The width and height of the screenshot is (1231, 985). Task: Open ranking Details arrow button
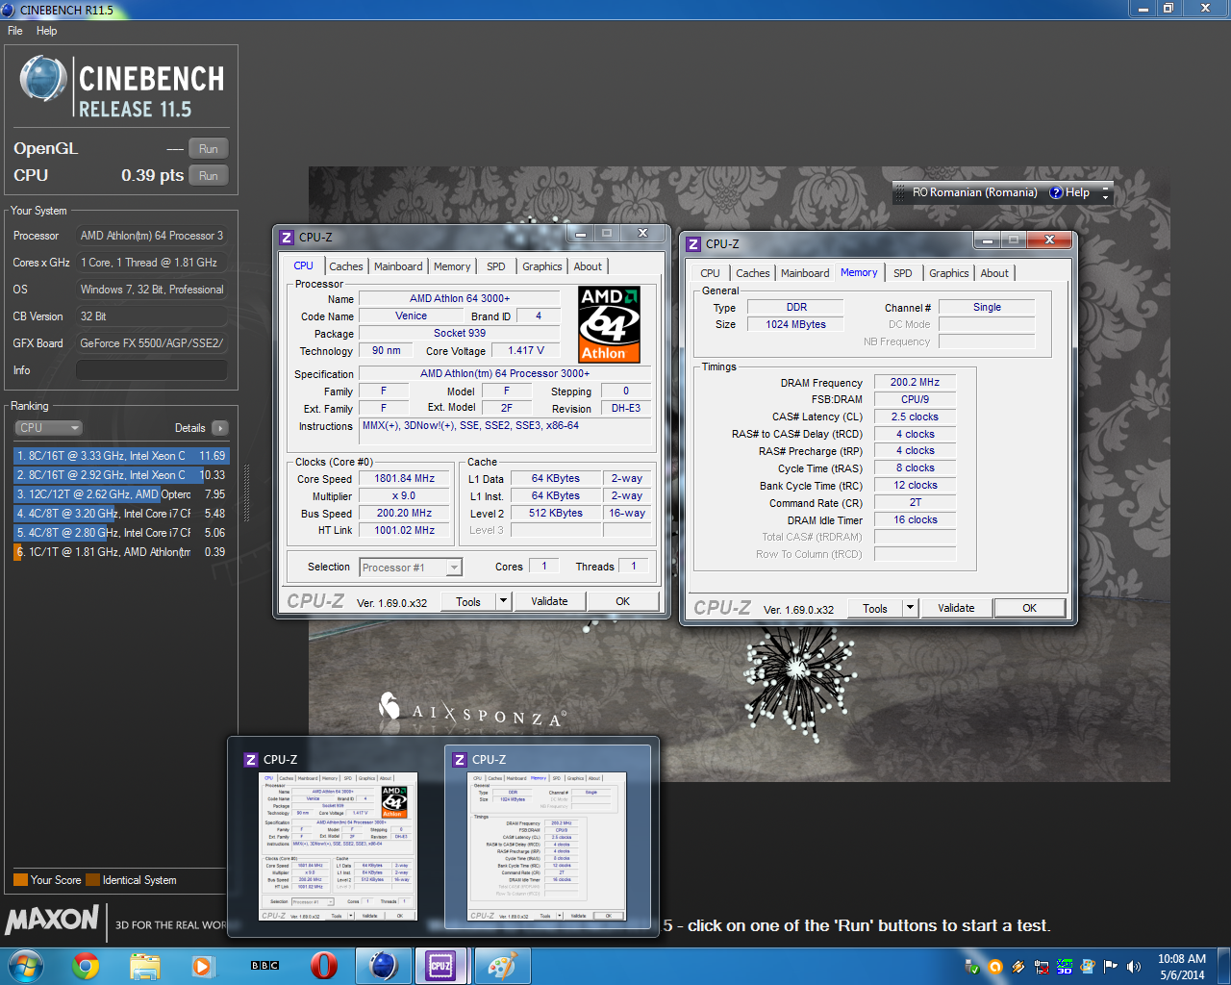click(220, 428)
